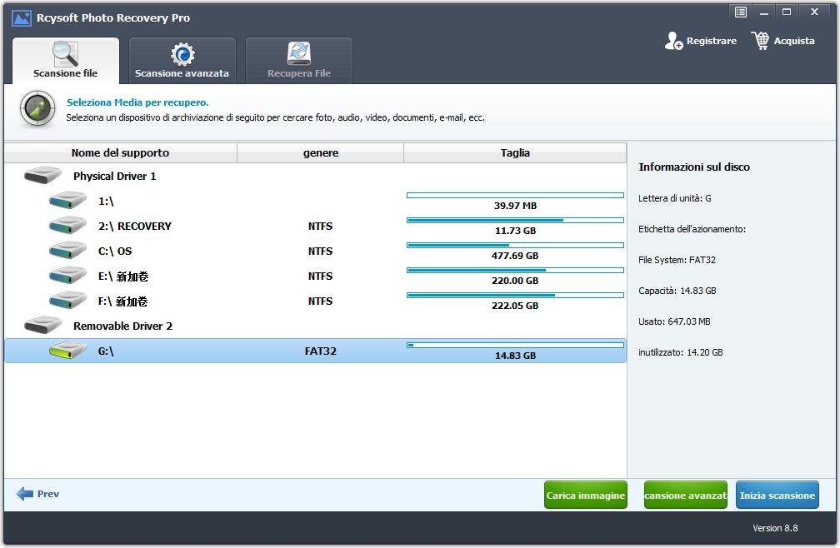The image size is (840, 548).
Task: Click the Physical Driver 1 disk icon
Action: (42, 176)
